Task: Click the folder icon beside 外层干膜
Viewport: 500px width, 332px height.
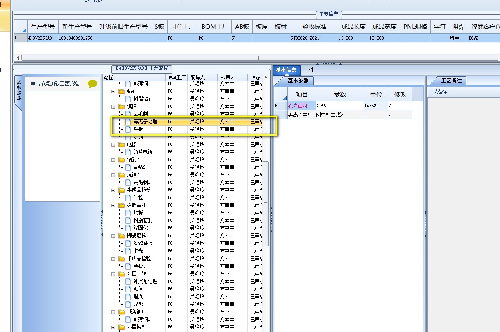Action: coord(122,274)
